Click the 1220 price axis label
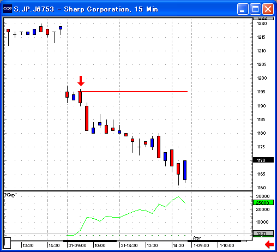 tap(262, 23)
